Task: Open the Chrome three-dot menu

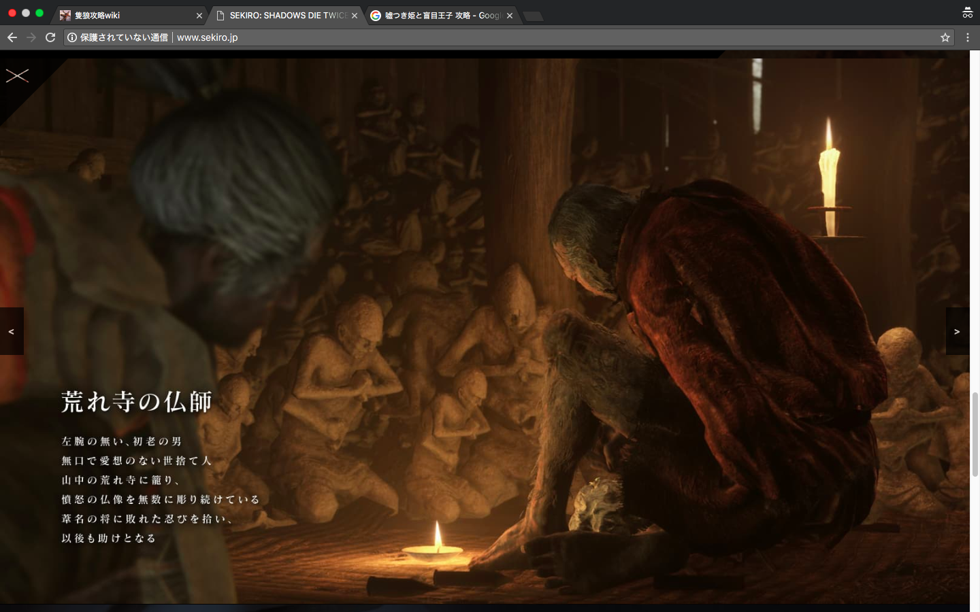Action: pyautogui.click(x=967, y=37)
